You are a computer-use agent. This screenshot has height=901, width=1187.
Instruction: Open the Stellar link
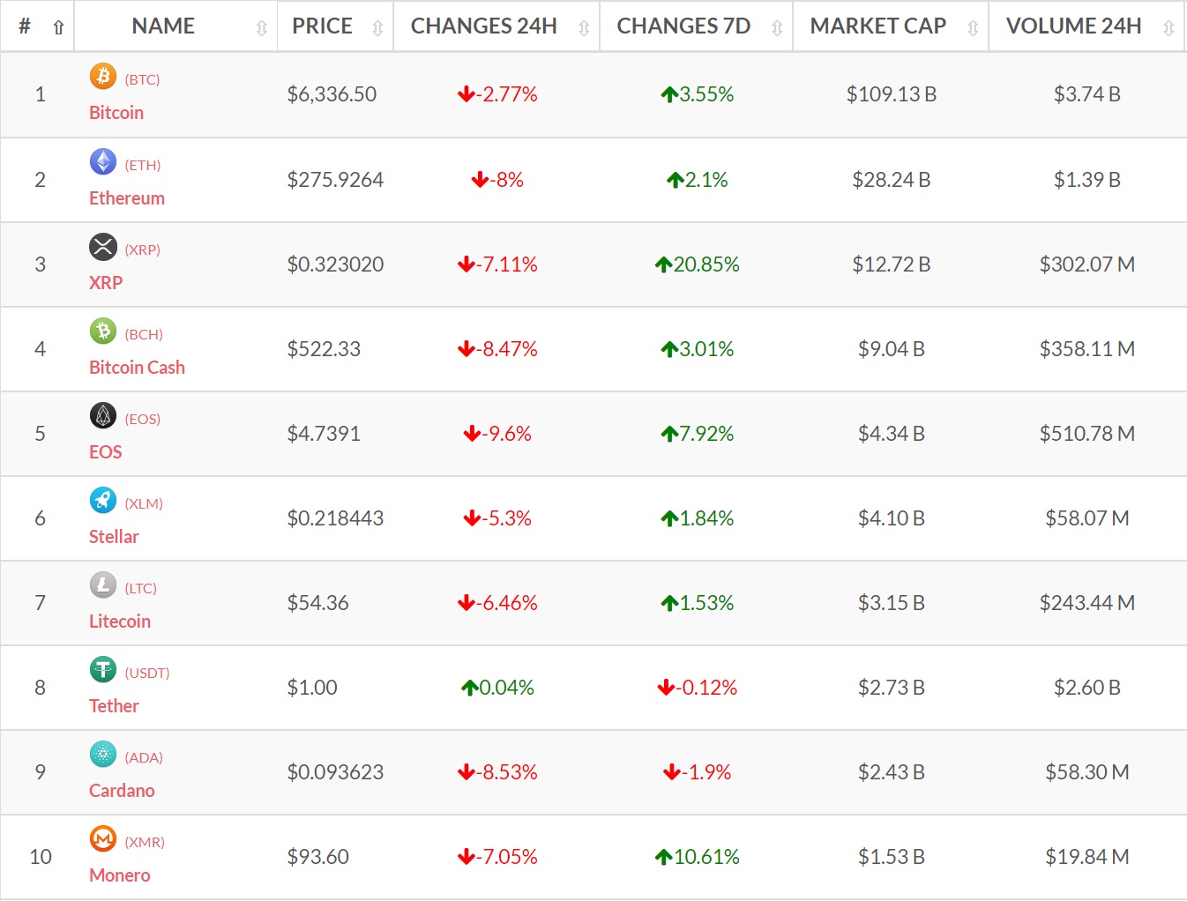pos(114,537)
